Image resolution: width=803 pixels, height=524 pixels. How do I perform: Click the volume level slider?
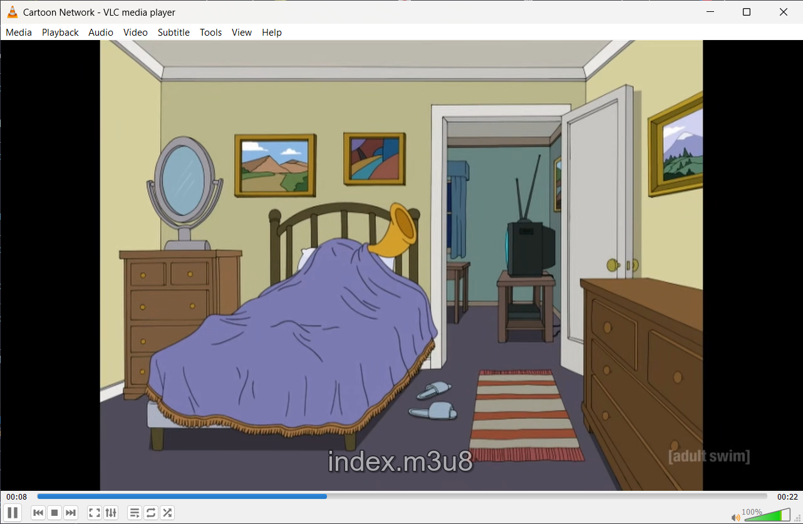tap(767, 515)
